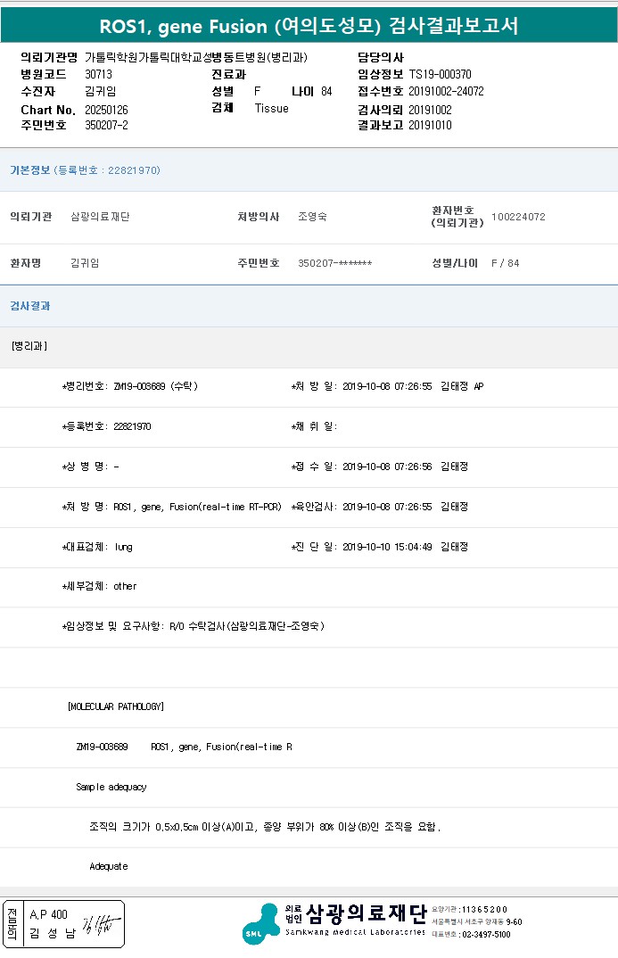
Task: Open the 검사결과 section header
Action: coord(29,306)
